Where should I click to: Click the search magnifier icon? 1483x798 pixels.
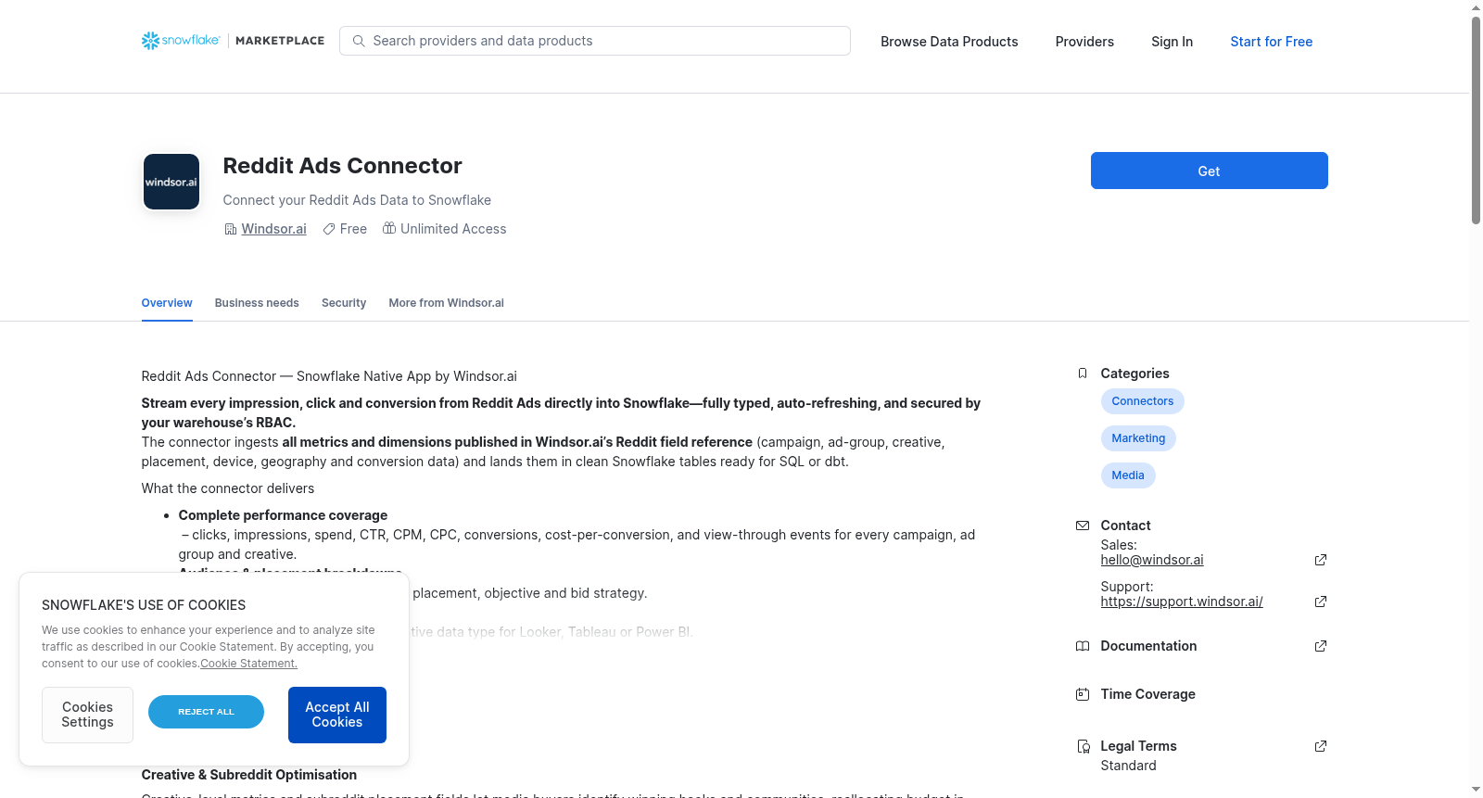pos(359,41)
